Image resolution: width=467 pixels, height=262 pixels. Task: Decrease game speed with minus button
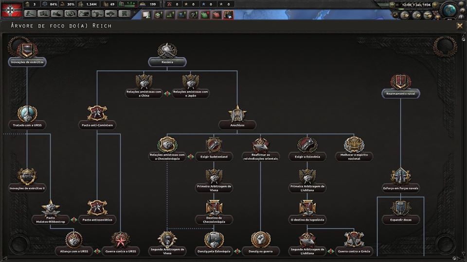[x=392, y=5]
